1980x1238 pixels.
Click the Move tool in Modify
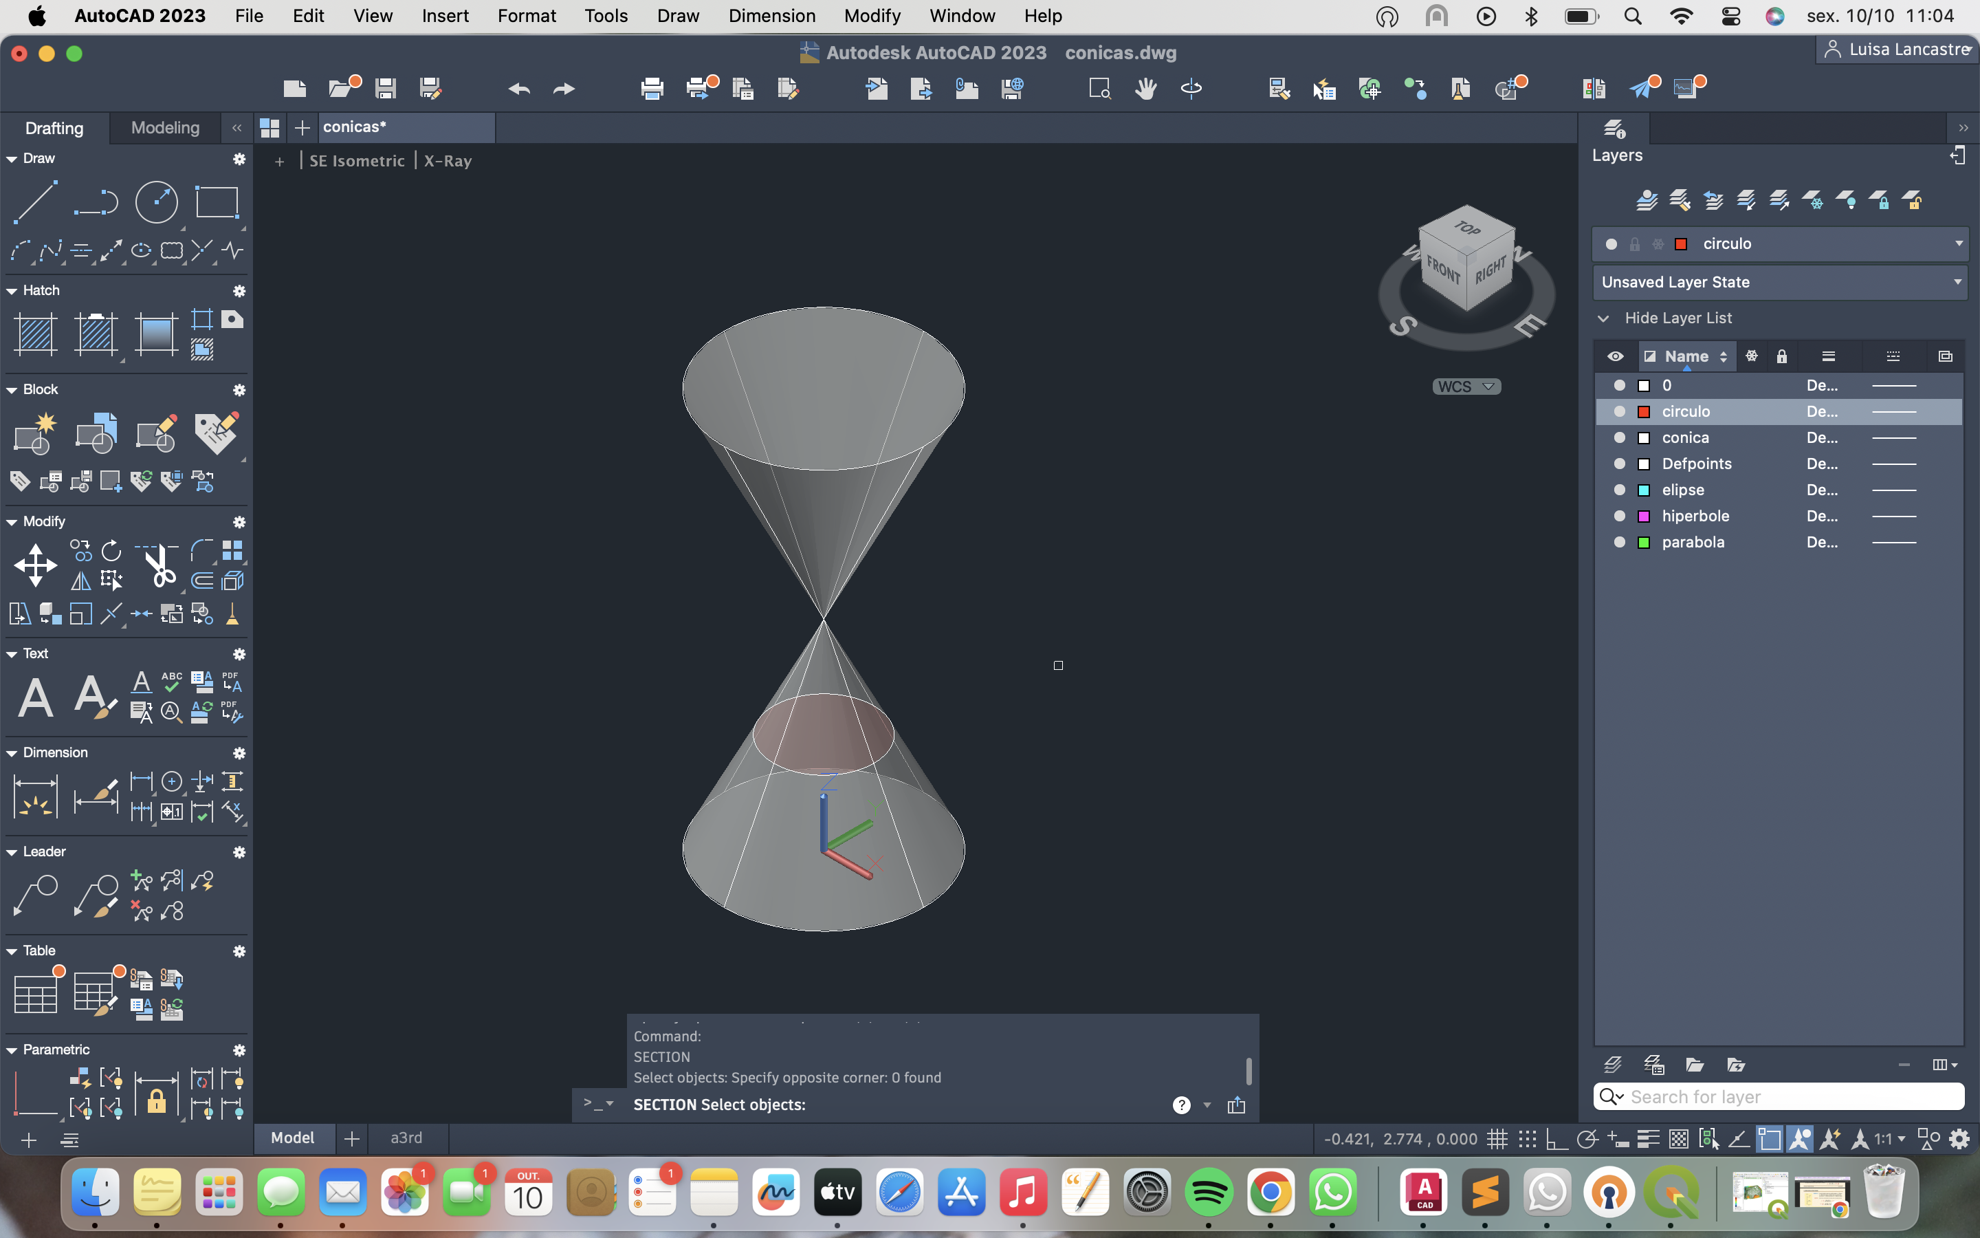(x=35, y=565)
